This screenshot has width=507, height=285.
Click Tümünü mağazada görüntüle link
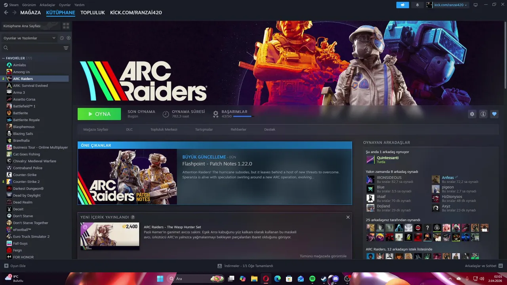click(323, 256)
